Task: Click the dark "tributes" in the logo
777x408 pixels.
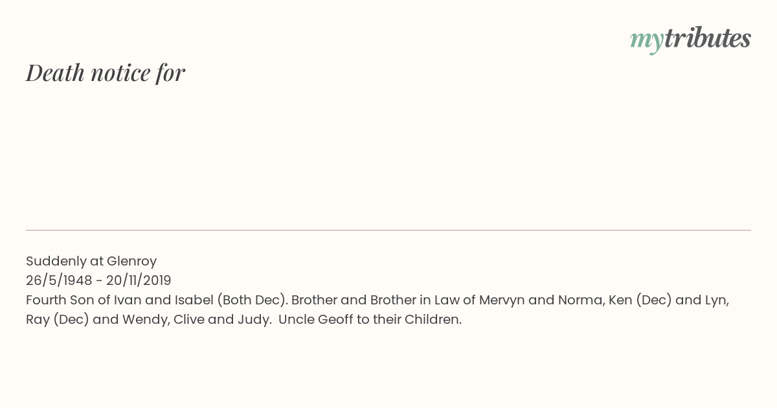Action: pos(707,38)
